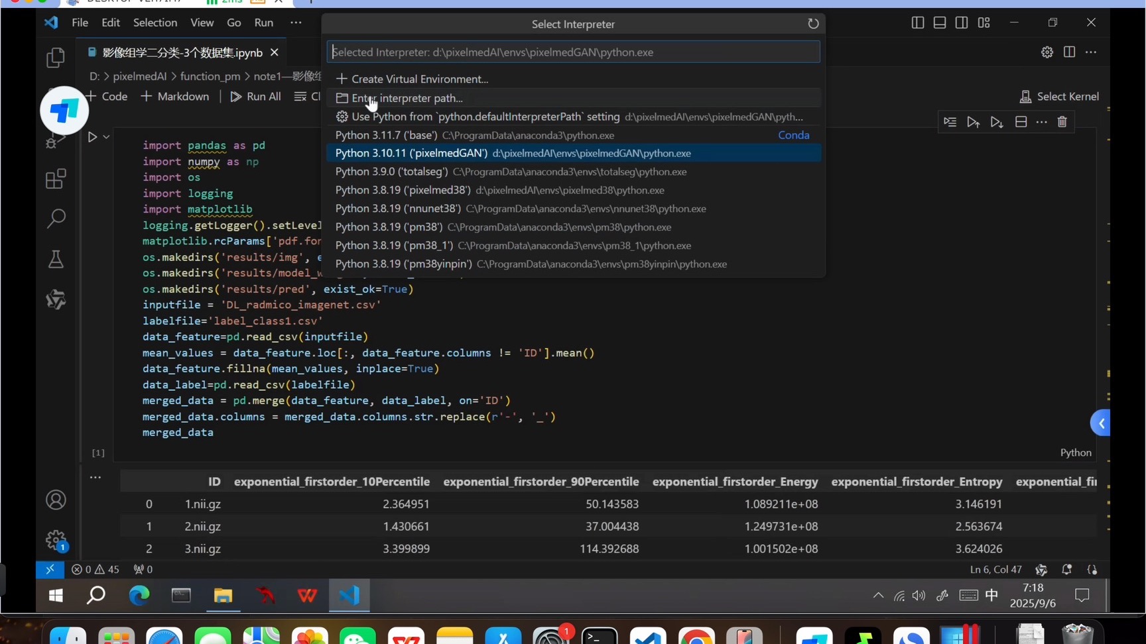Open the Selection menu
Screen dimensions: 1146x644
coord(155,23)
